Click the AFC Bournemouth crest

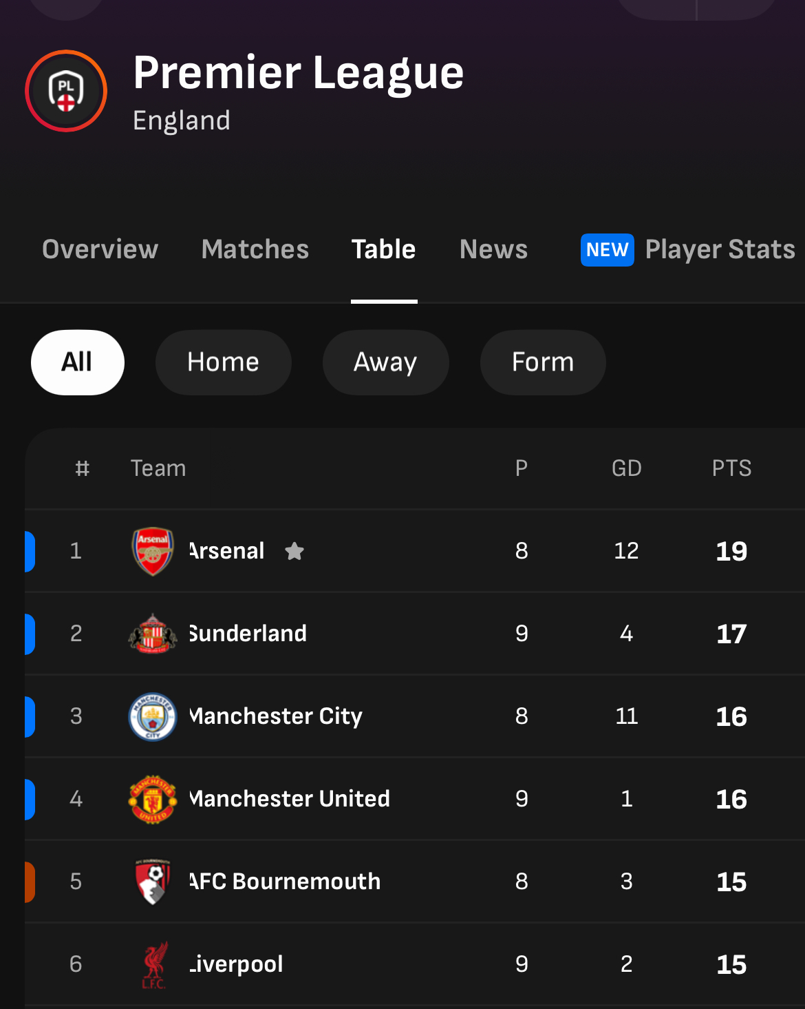[153, 882]
